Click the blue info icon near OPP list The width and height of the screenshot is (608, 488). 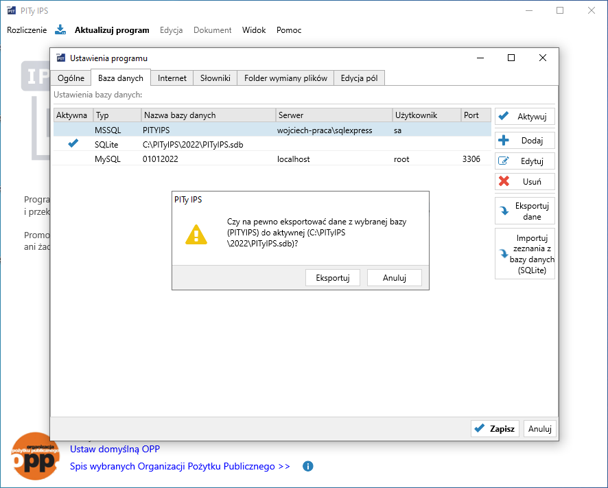308,467
